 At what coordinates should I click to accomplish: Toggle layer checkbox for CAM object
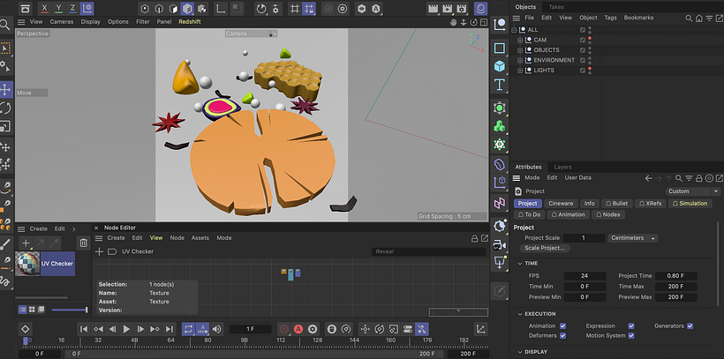coord(583,40)
